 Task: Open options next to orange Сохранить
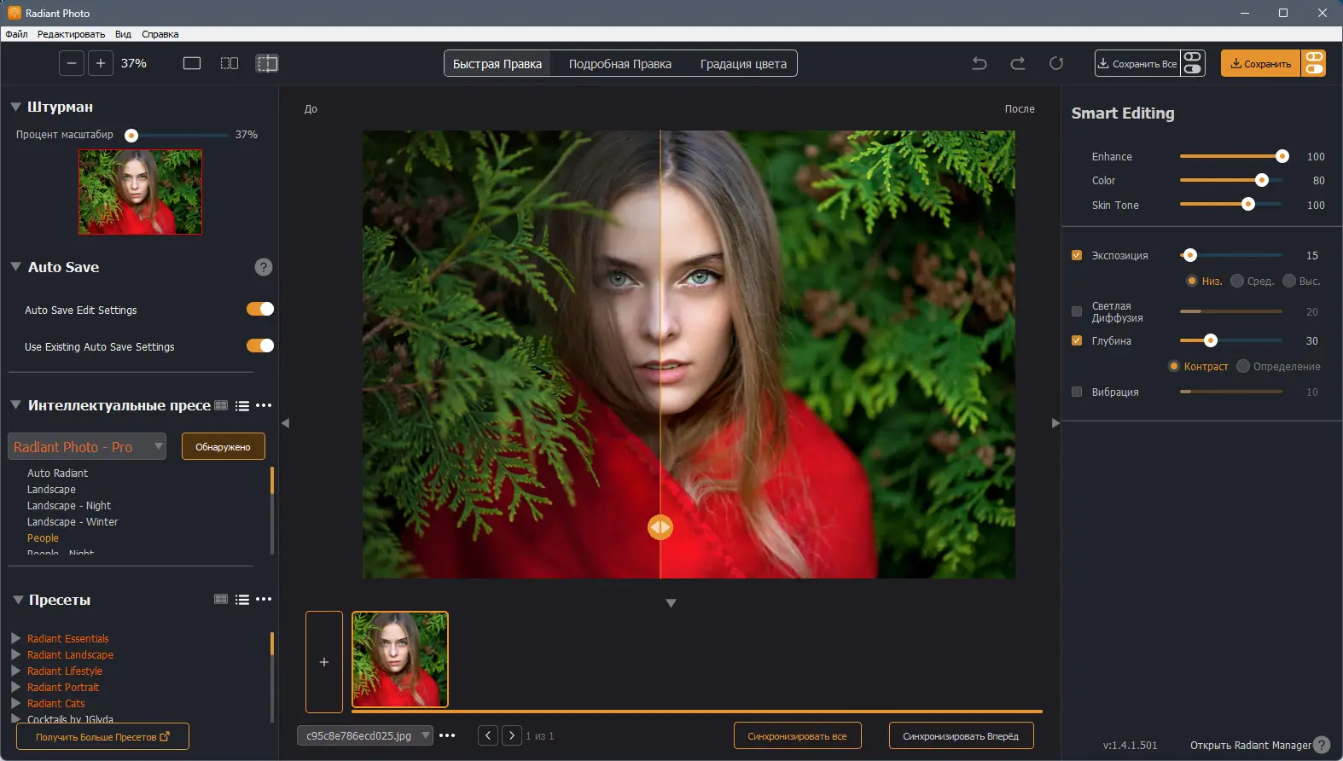pyautogui.click(x=1314, y=63)
